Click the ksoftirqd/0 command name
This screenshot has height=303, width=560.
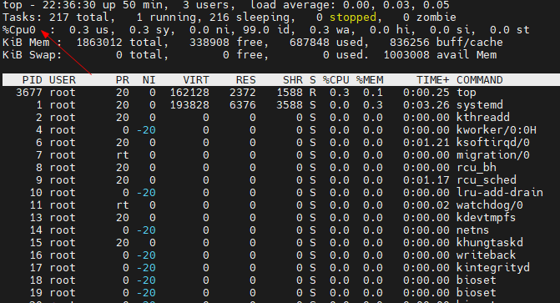tap(493, 142)
